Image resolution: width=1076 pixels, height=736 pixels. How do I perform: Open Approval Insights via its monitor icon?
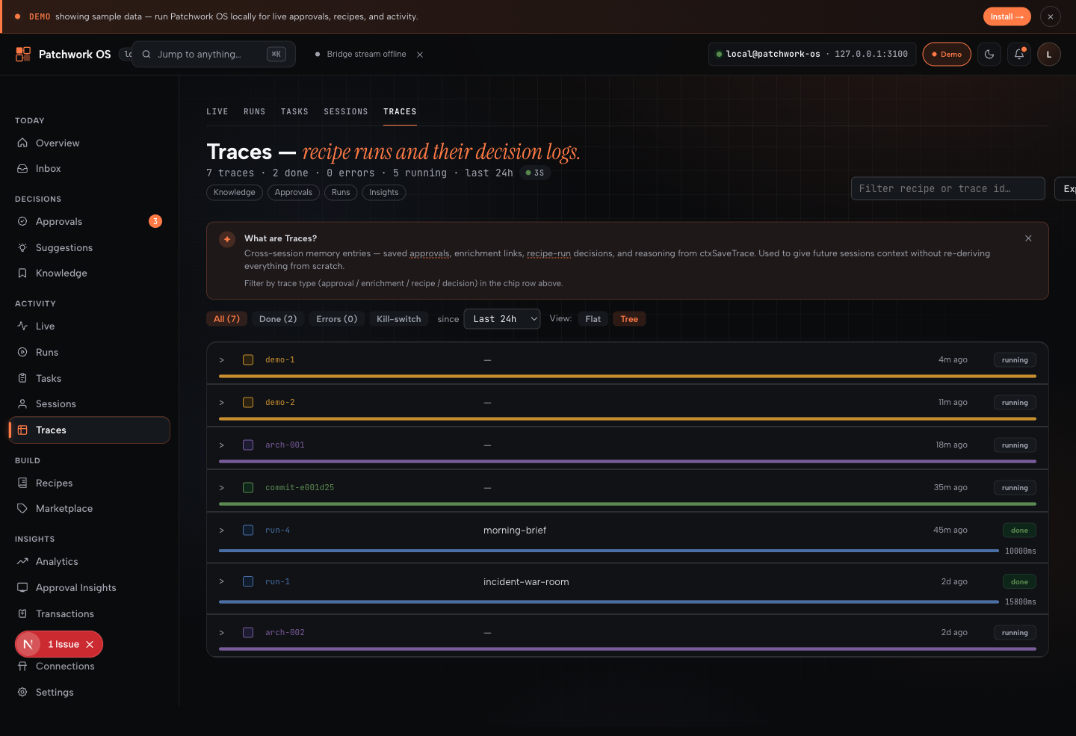pos(22,587)
